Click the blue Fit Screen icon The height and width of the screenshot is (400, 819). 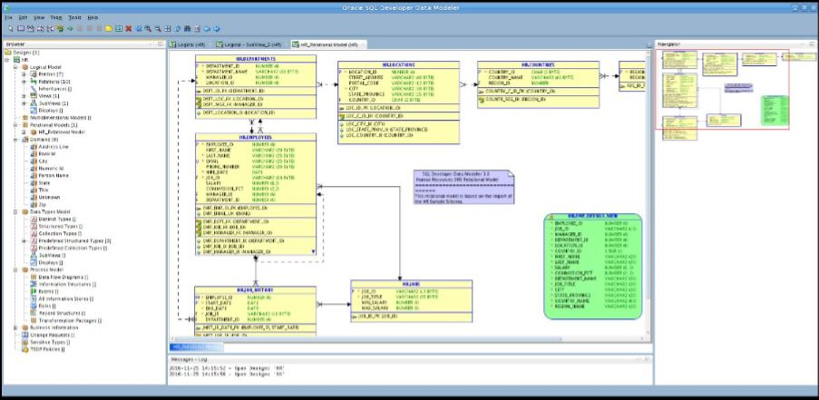click(139, 29)
